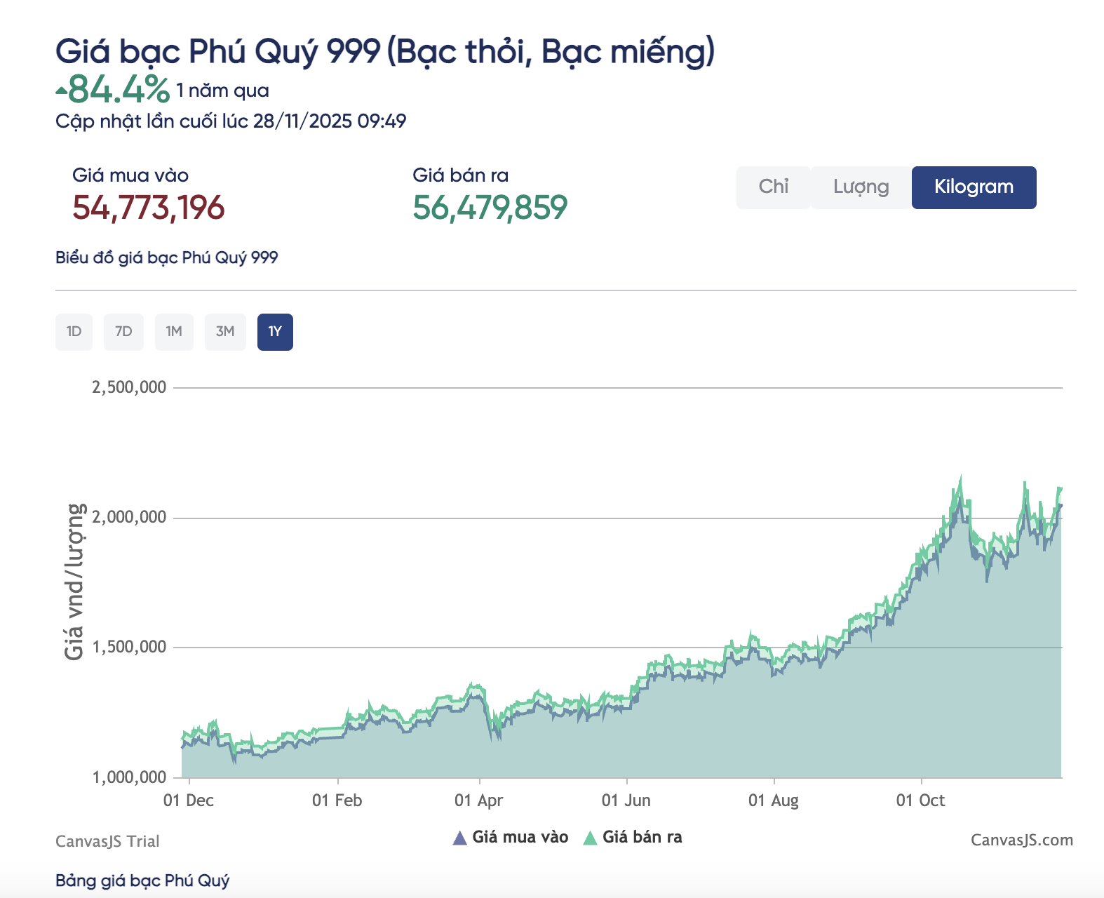Click the Giá mua vào legend label

tap(520, 837)
